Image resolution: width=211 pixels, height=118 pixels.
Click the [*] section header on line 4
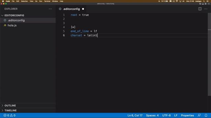coord(73,27)
